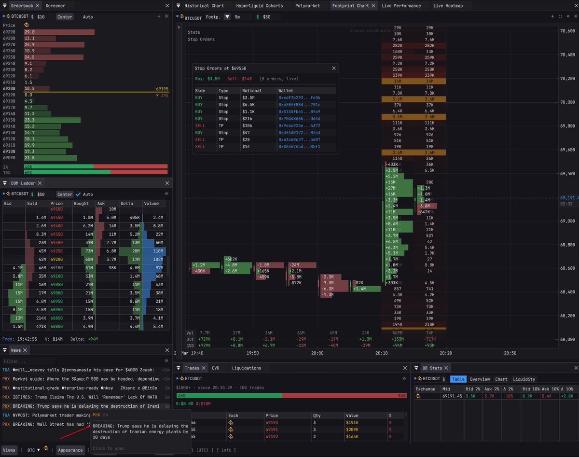Switch to the Polymarket tab

click(307, 6)
